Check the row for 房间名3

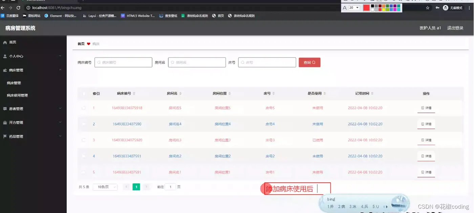[84, 140]
